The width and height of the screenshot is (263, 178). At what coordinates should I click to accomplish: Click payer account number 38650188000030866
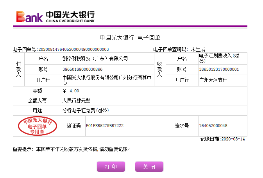[x=82, y=69]
